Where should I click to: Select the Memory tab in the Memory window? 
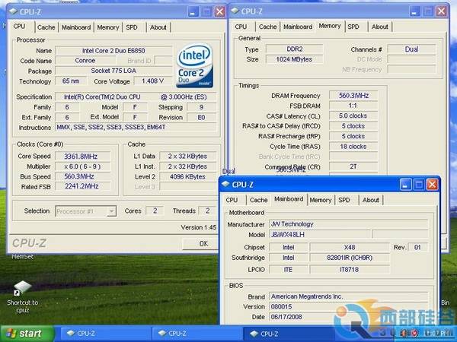click(330, 26)
